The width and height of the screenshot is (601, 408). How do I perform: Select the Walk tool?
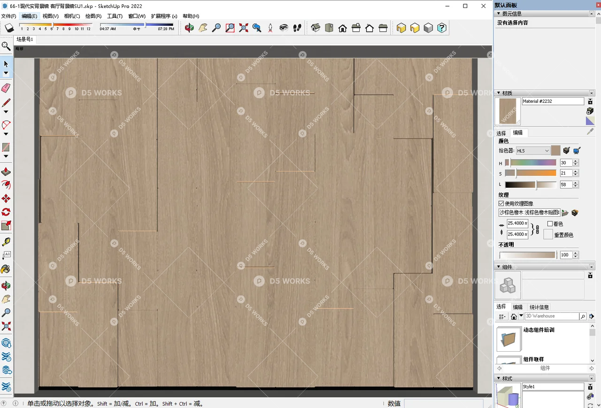(x=297, y=28)
